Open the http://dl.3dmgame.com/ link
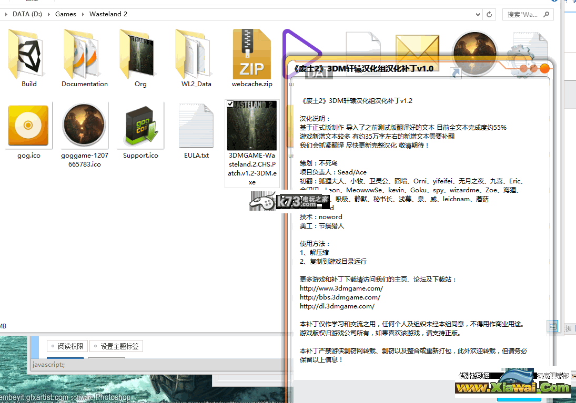Screen dimensions: 576x403 click(x=337, y=306)
